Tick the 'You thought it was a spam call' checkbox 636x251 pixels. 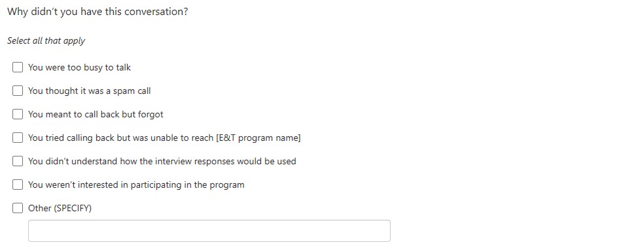point(18,91)
